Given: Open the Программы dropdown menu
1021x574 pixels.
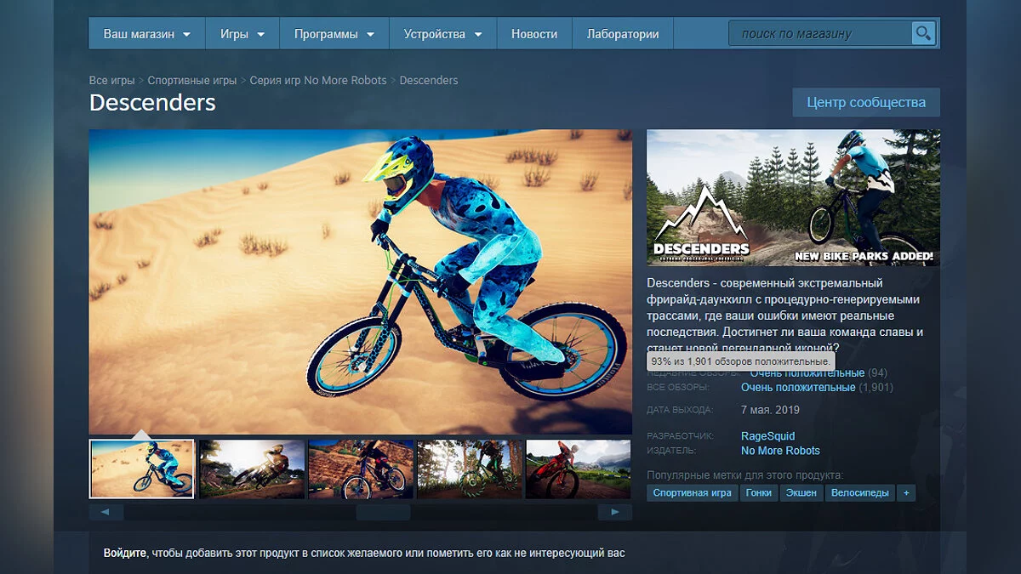Looking at the screenshot, I should pyautogui.click(x=334, y=34).
